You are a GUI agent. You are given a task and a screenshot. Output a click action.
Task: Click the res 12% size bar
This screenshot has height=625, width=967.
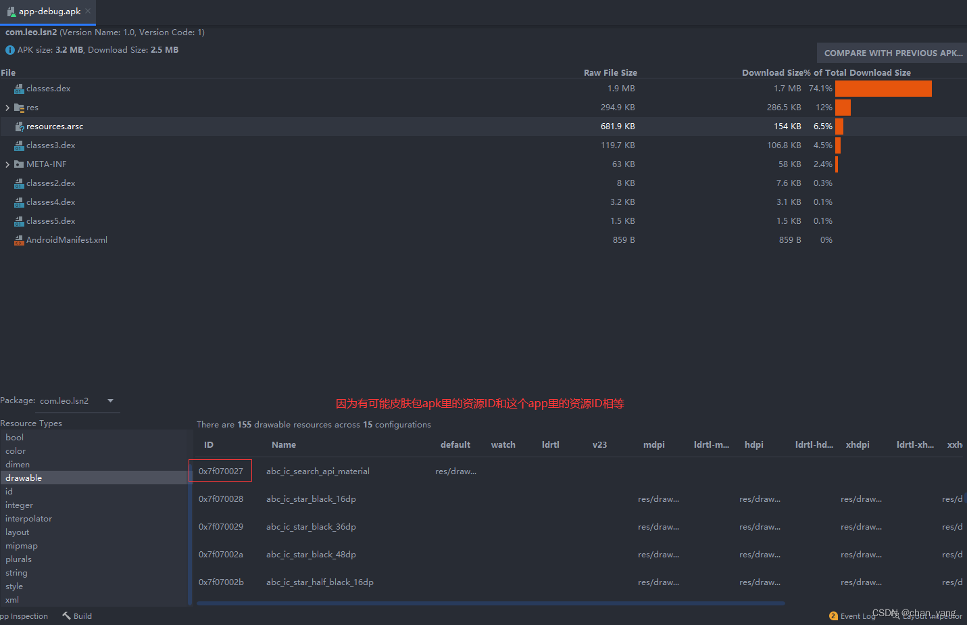coord(843,108)
